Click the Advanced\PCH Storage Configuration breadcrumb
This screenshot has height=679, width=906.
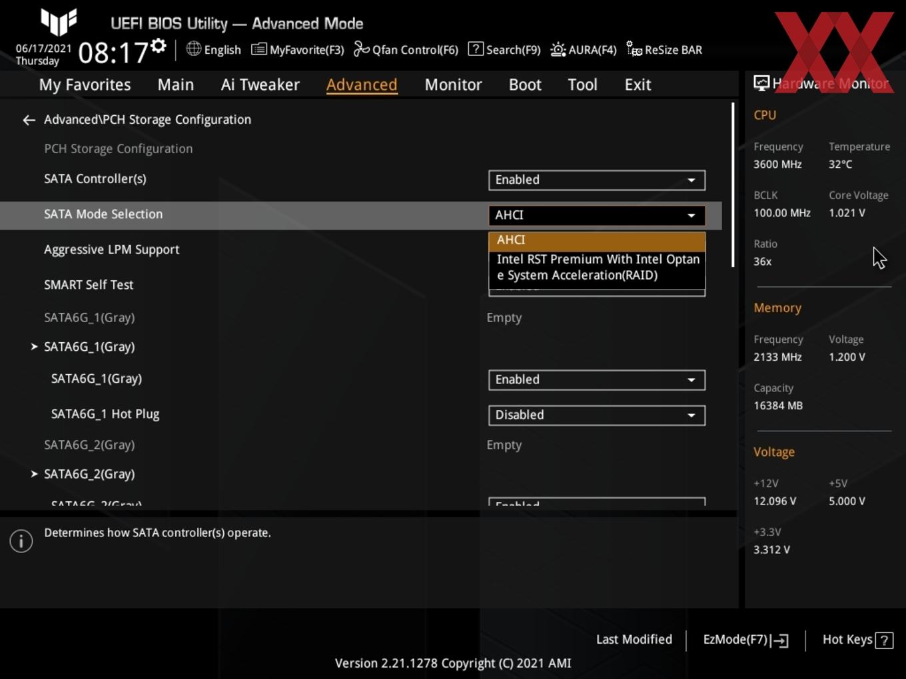pyautogui.click(x=148, y=120)
